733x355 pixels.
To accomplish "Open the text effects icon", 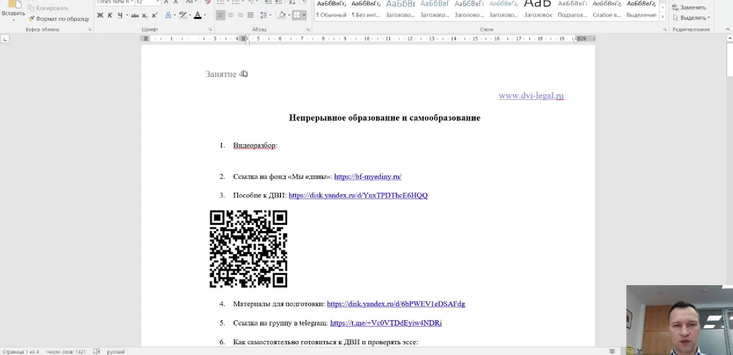I will click(x=168, y=15).
